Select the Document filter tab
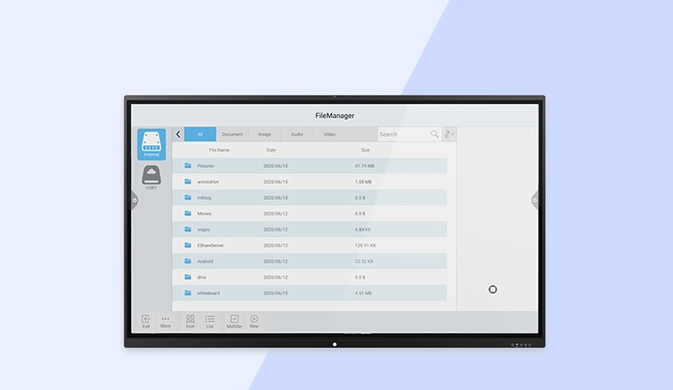This screenshot has height=390, width=673. (232, 134)
